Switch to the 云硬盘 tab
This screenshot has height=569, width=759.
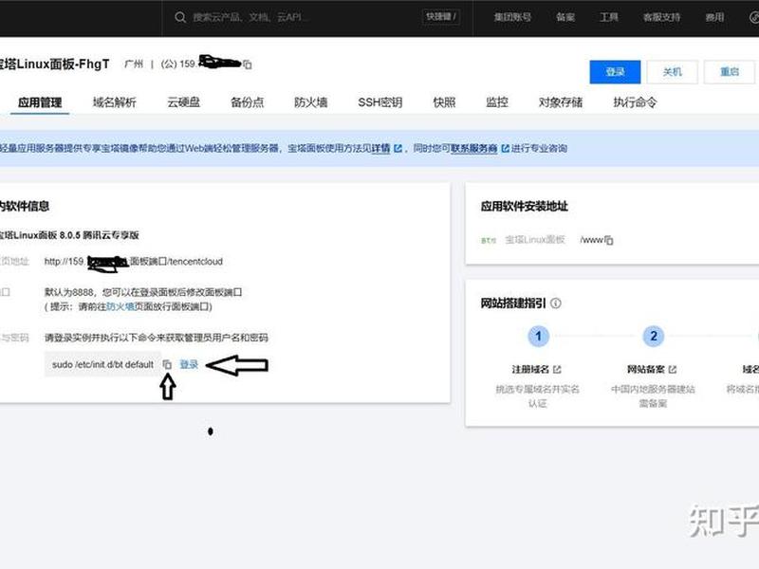pos(183,102)
